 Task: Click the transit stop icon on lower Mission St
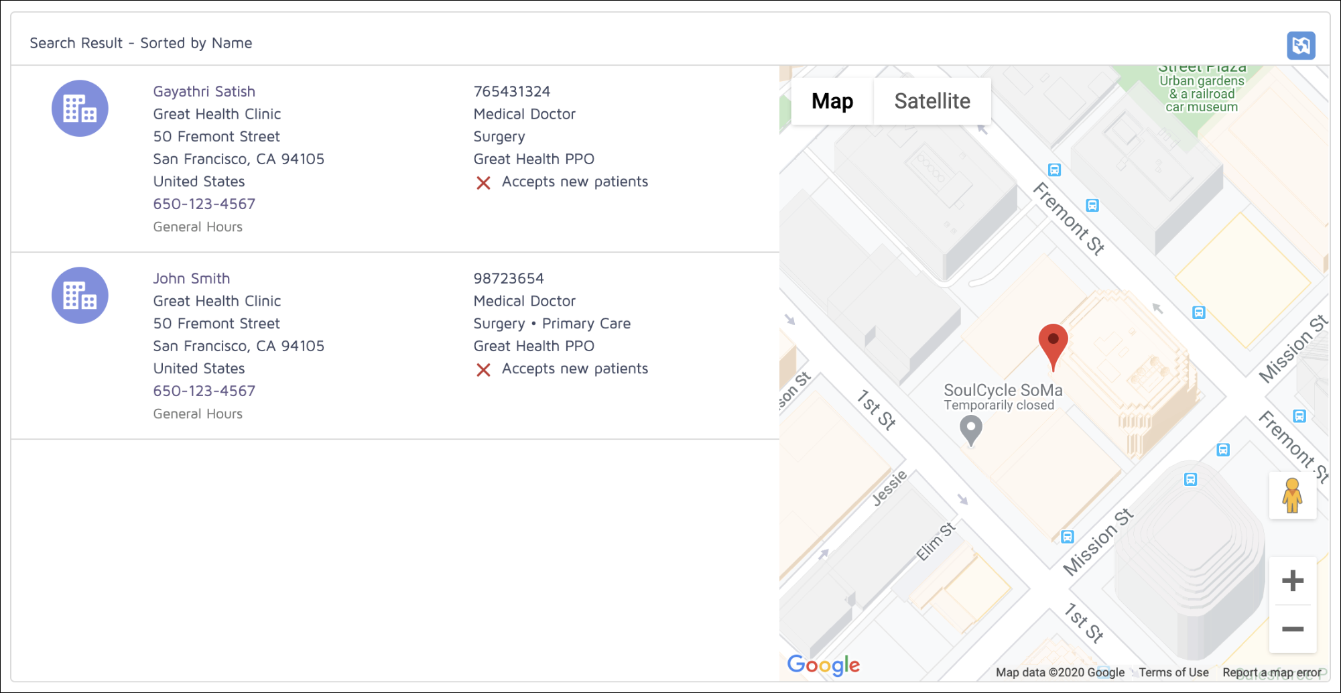click(1068, 537)
